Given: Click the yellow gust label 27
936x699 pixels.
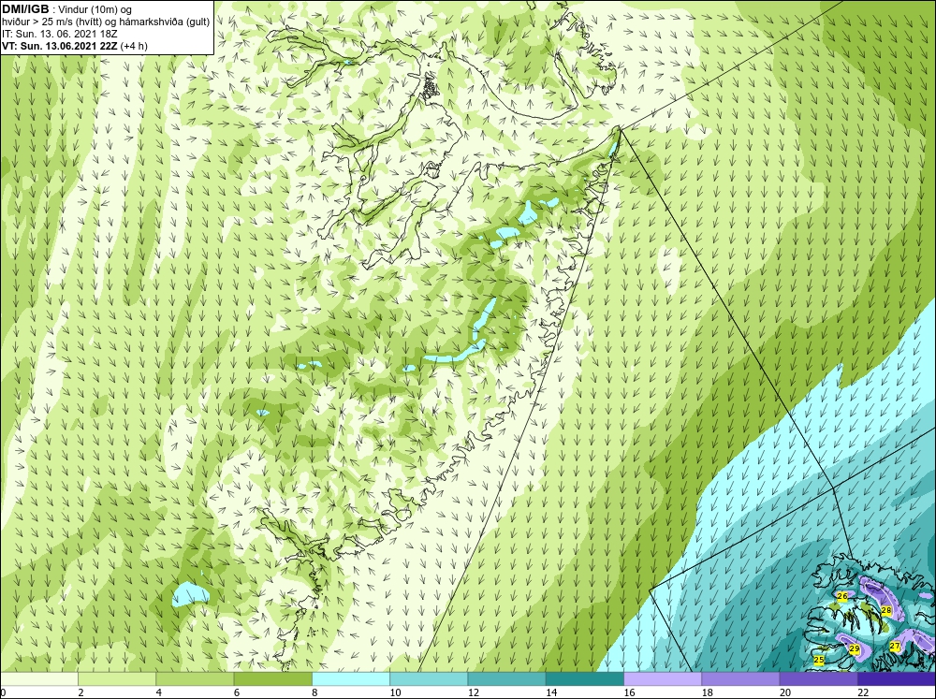Looking at the screenshot, I should 895,646.
